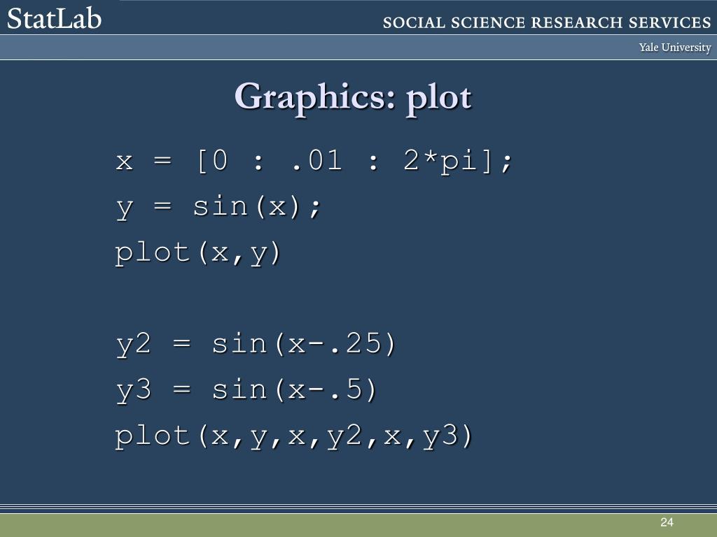
Task: Click the Yale University label
Action: (x=675, y=48)
